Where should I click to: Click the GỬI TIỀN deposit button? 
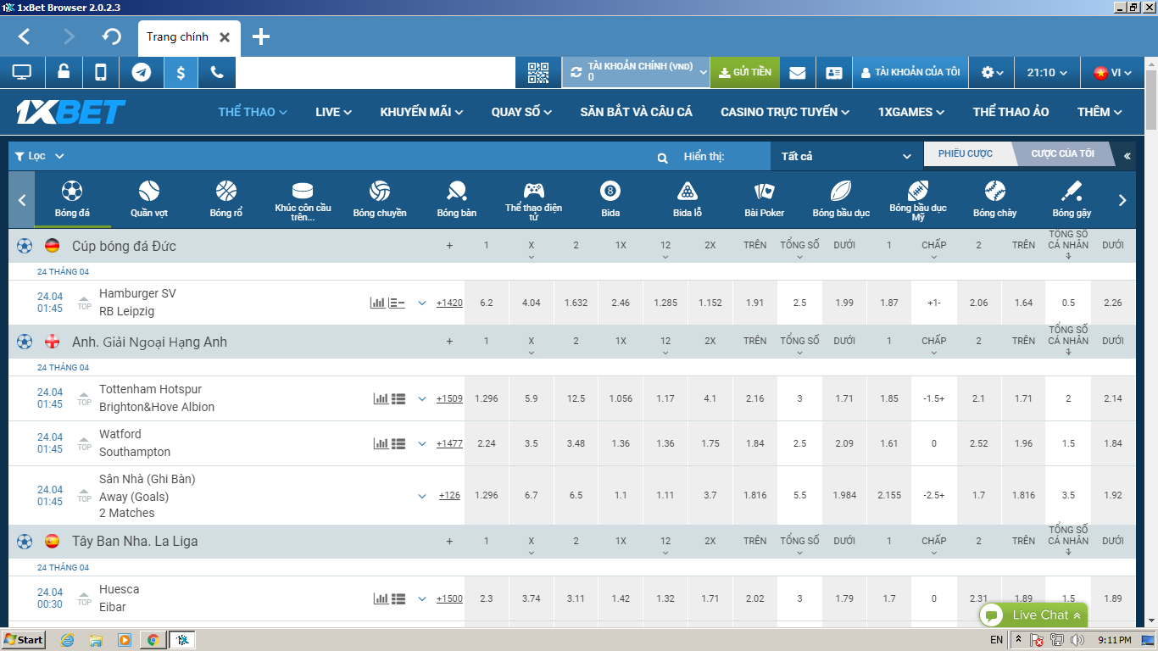(744, 73)
